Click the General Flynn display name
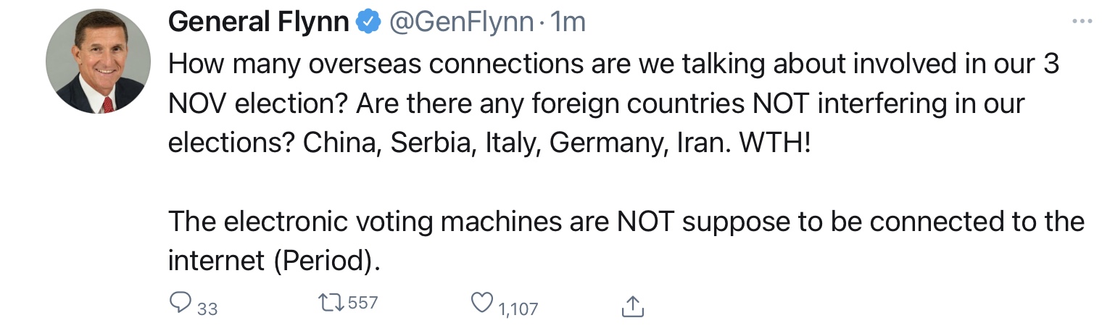This screenshot has width=1102, height=331. 259,22
